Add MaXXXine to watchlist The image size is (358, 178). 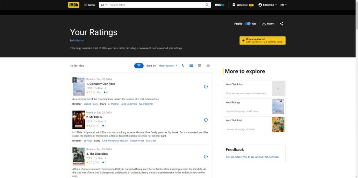coord(74,113)
